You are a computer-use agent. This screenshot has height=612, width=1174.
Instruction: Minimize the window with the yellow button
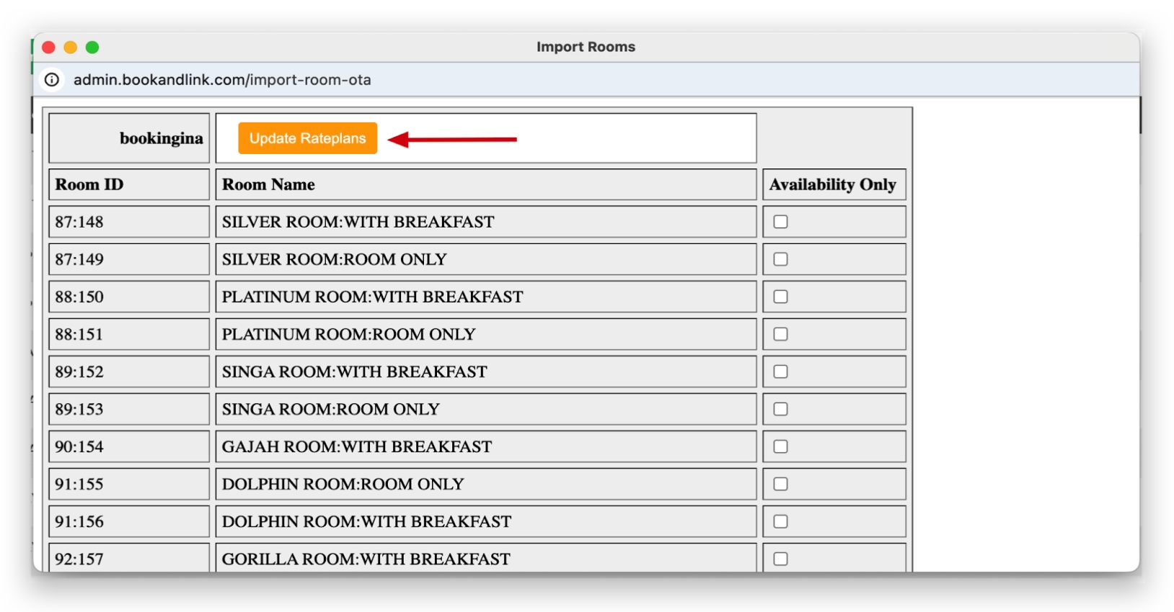(71, 48)
